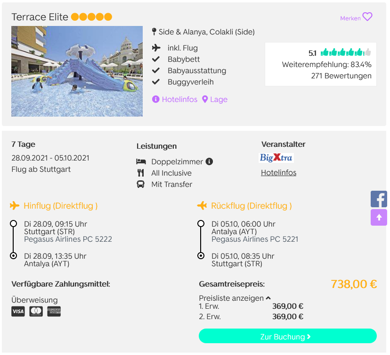Click the Zur Buchung button
Image resolution: width=390 pixels, height=355 pixels.
coord(288,336)
